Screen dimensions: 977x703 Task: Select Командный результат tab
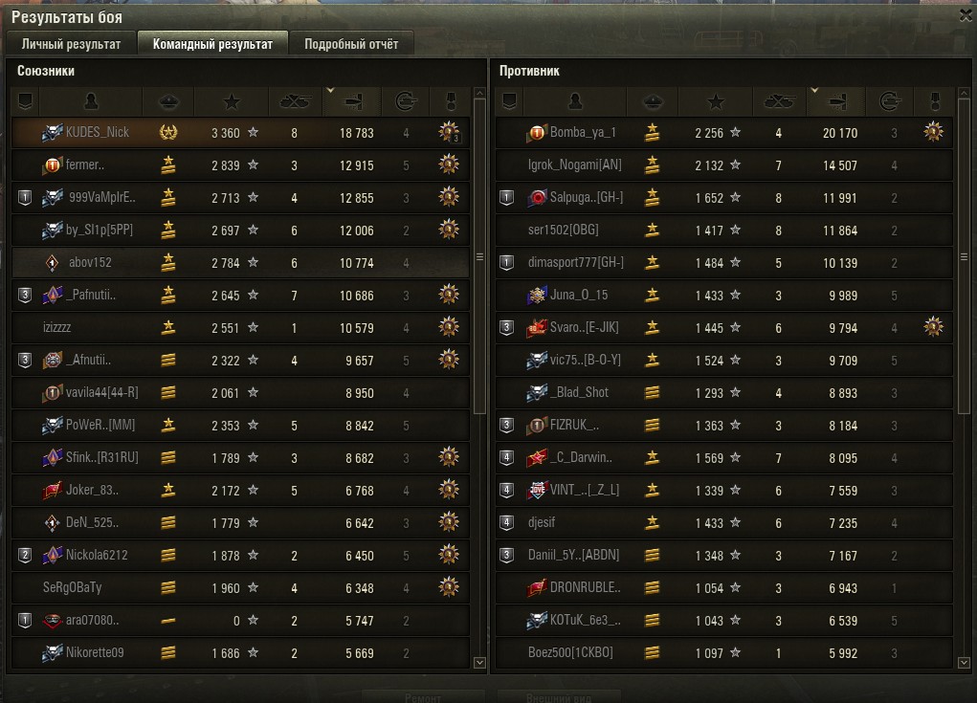pyautogui.click(x=212, y=44)
